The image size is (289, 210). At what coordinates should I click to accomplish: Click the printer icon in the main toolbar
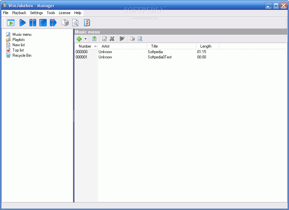tap(65, 23)
